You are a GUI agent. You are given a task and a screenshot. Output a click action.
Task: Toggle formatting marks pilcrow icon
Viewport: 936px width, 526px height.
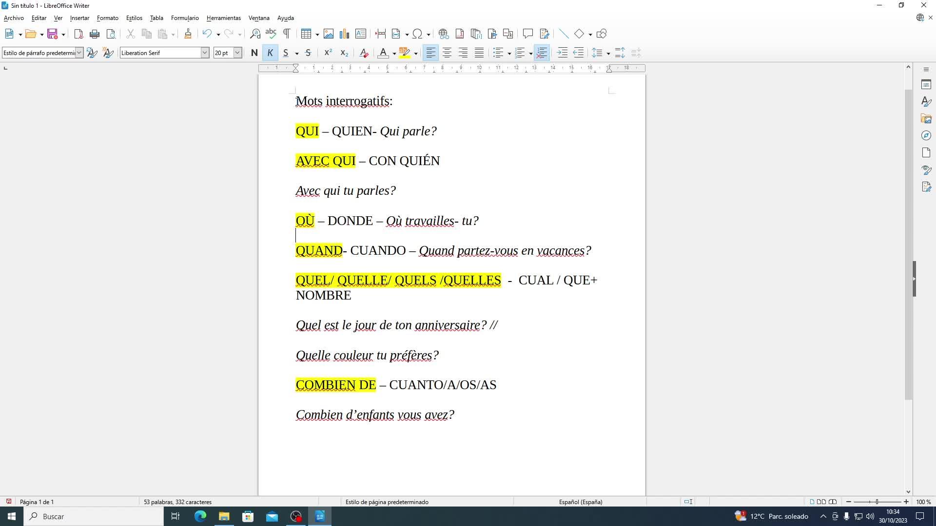(287, 34)
